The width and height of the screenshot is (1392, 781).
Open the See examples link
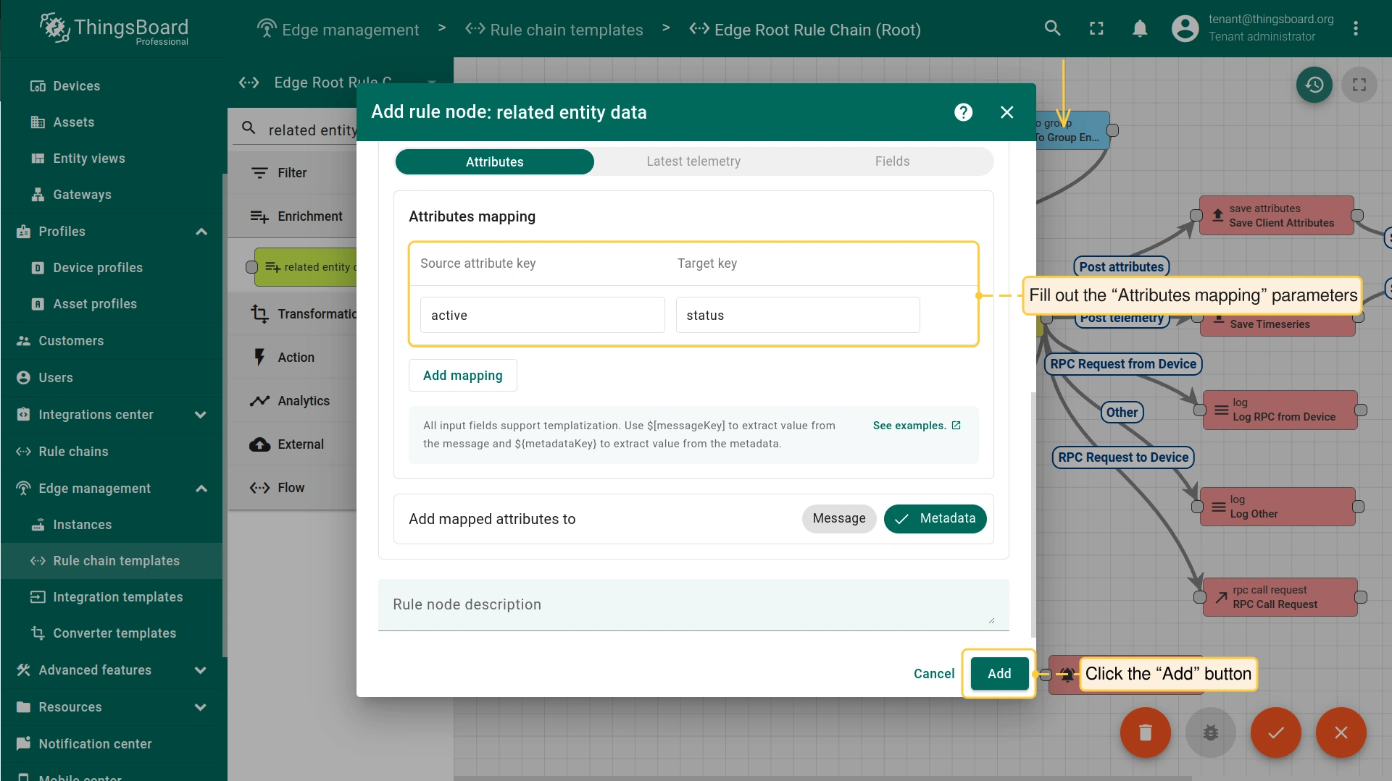coord(916,426)
